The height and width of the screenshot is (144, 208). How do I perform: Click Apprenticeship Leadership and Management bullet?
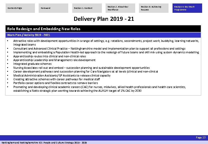tap(54, 60)
